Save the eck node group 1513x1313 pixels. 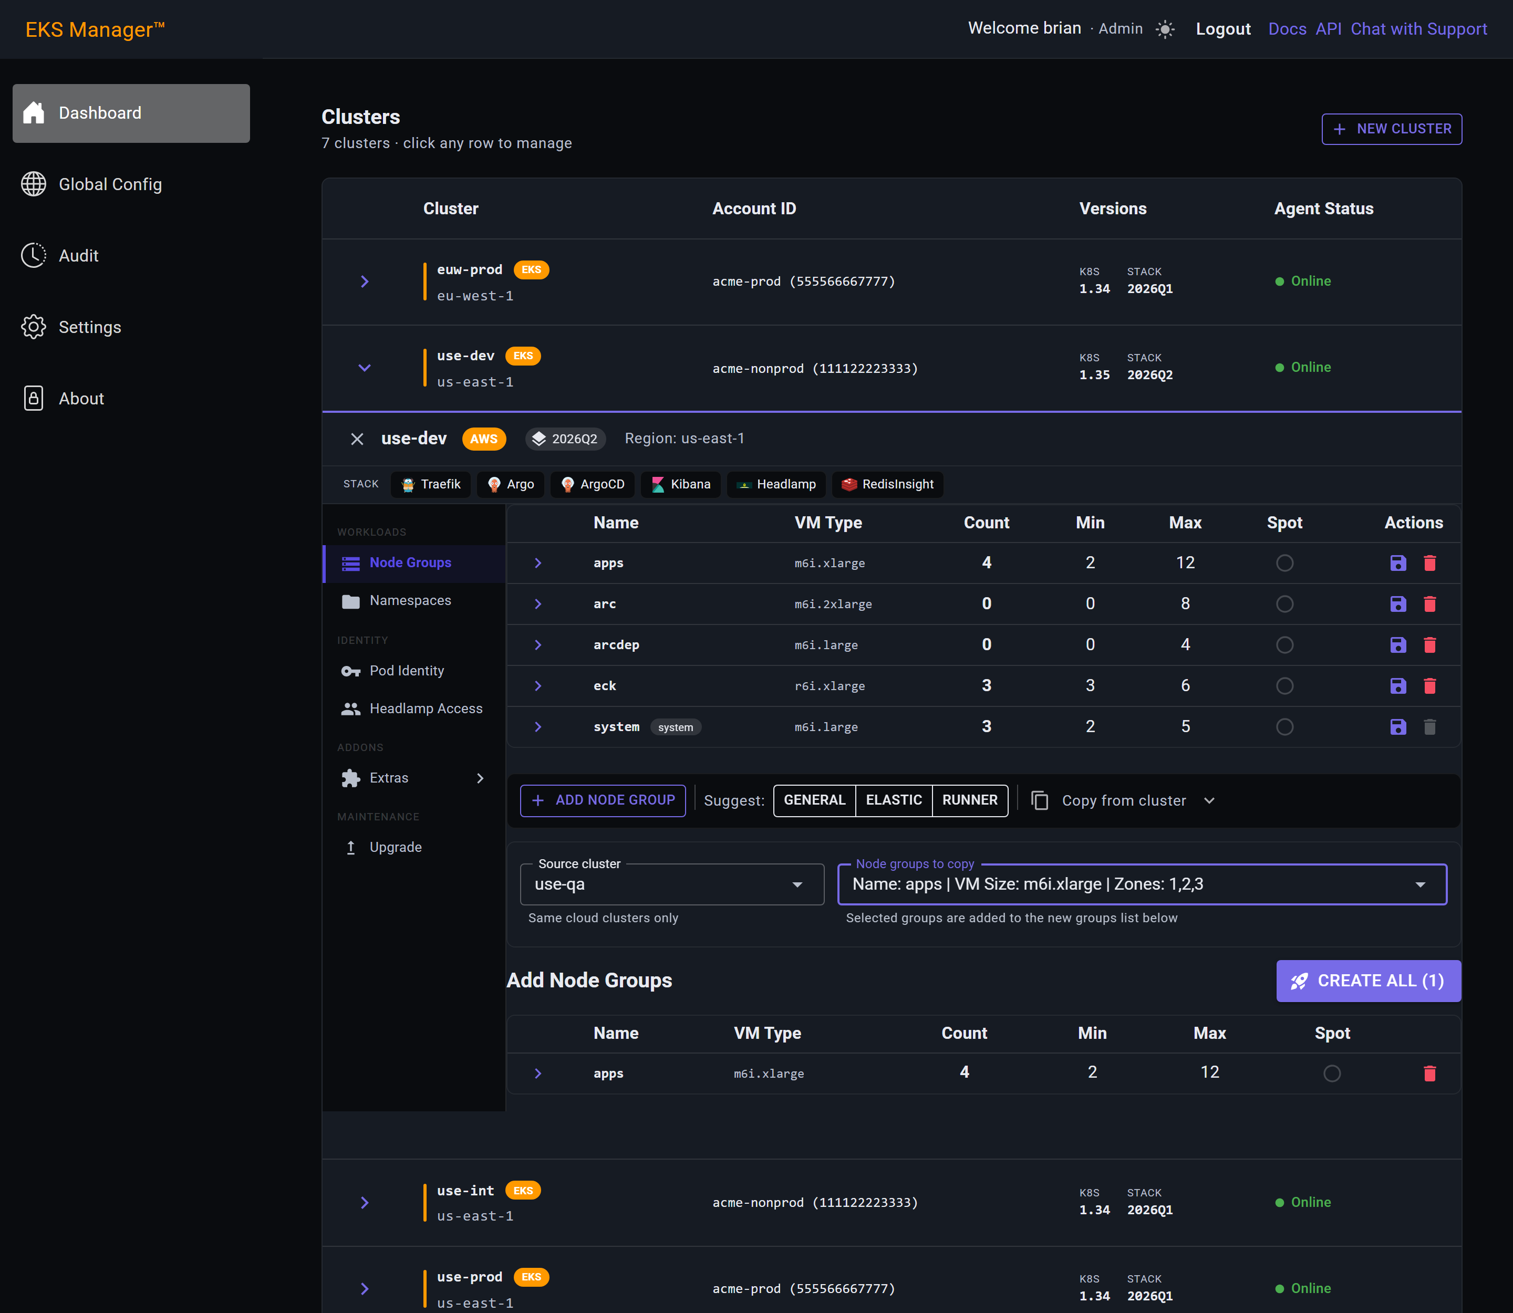coord(1398,686)
